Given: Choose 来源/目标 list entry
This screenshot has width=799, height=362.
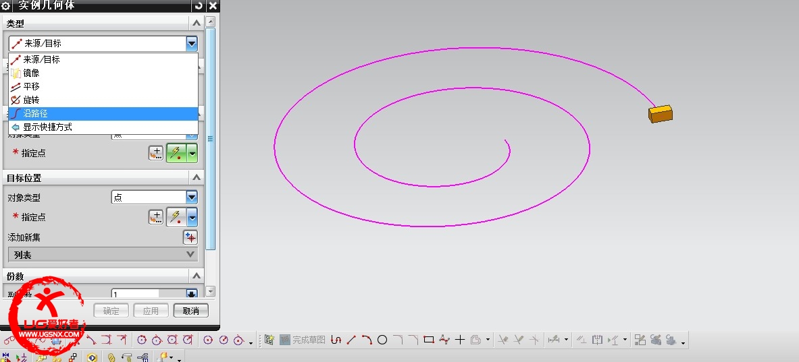Looking at the screenshot, I should coord(103,59).
